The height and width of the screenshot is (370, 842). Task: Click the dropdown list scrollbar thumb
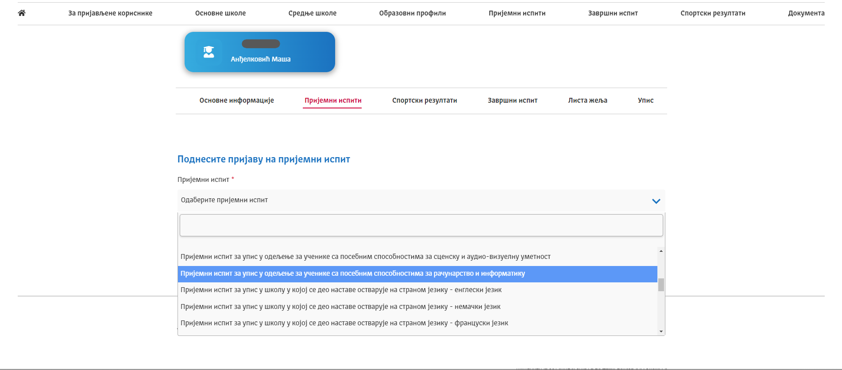coord(661,285)
